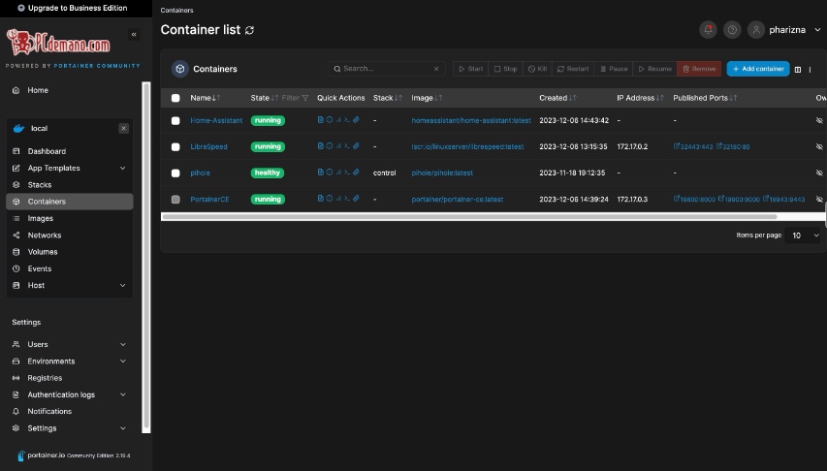Open logs for pihole container
Image resolution: width=827 pixels, height=471 pixels.
[x=320, y=173]
